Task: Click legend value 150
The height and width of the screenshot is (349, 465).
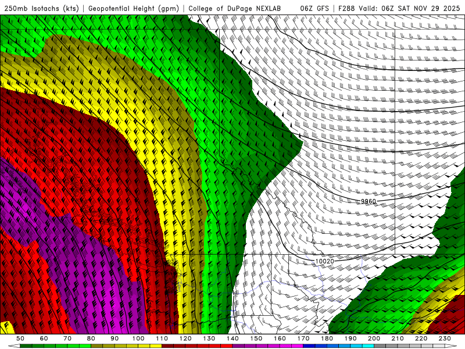Action: [256, 339]
